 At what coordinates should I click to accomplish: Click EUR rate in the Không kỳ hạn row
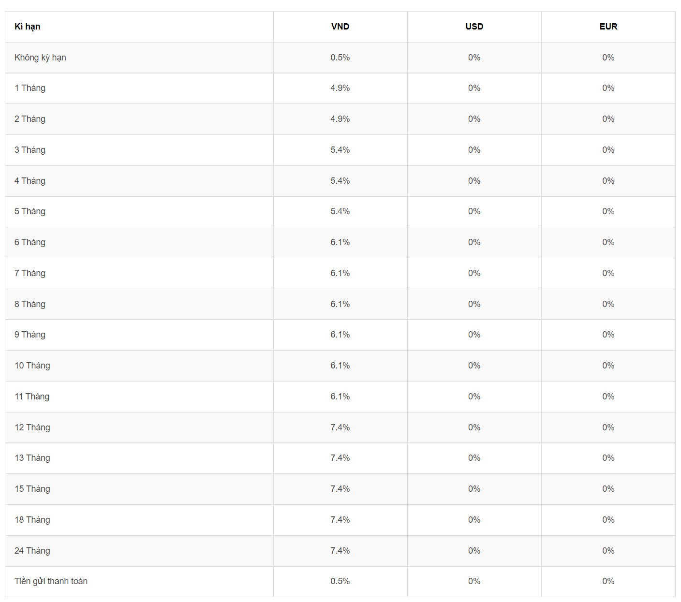pyautogui.click(x=608, y=58)
